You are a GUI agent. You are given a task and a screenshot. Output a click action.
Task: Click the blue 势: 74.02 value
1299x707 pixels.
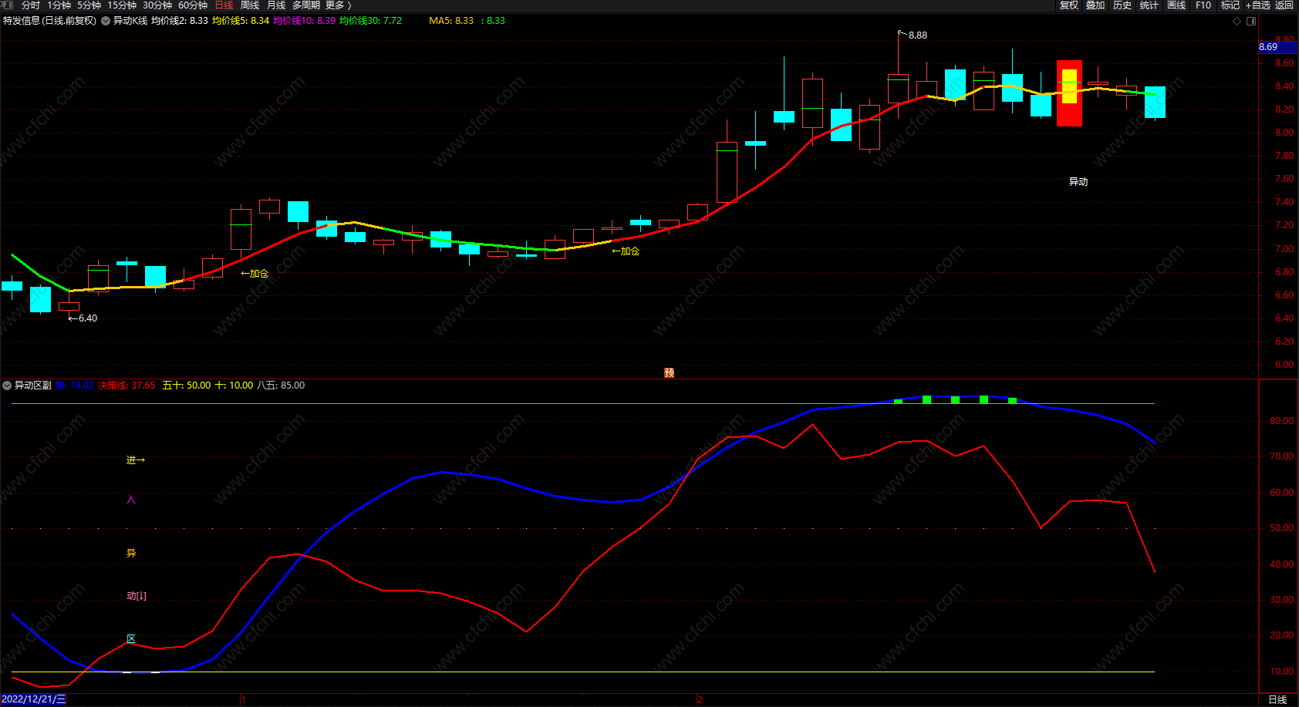pos(75,385)
